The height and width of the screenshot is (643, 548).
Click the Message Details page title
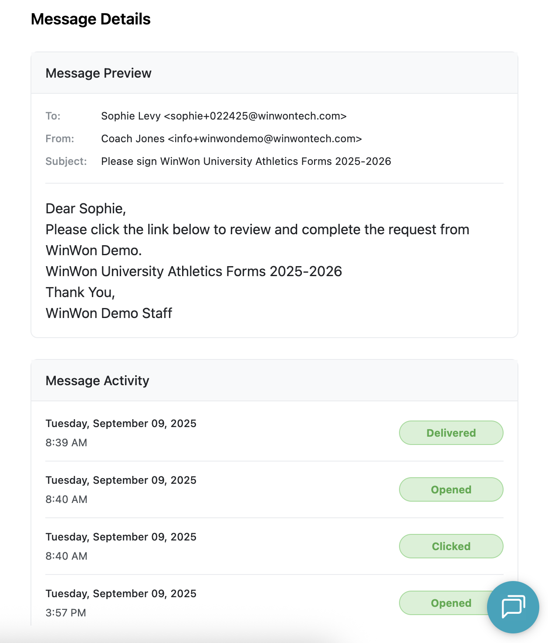click(91, 19)
